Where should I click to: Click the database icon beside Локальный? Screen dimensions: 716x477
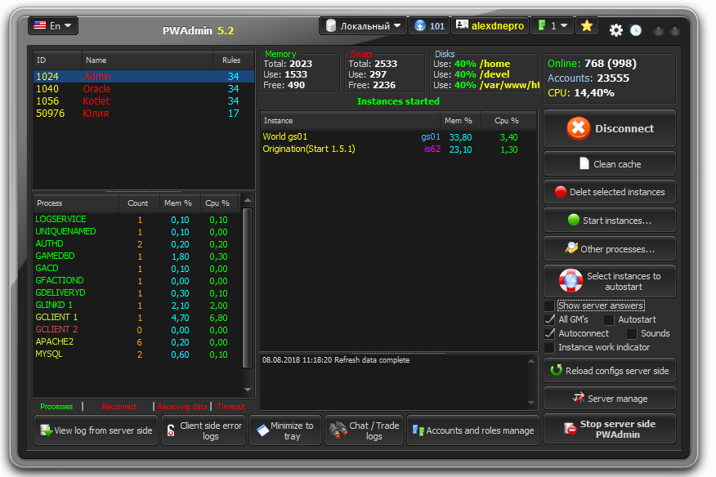click(x=331, y=26)
